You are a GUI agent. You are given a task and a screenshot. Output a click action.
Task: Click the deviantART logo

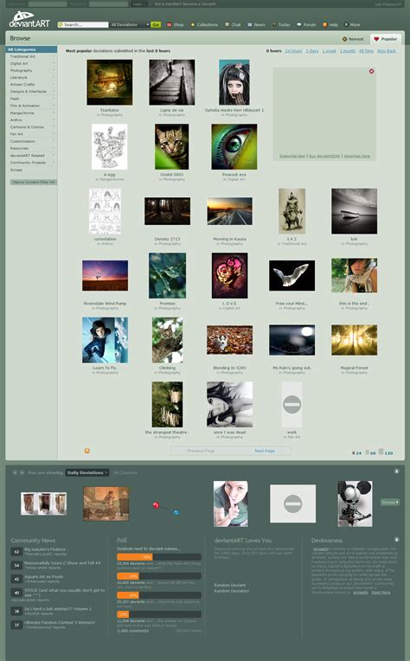coord(29,20)
